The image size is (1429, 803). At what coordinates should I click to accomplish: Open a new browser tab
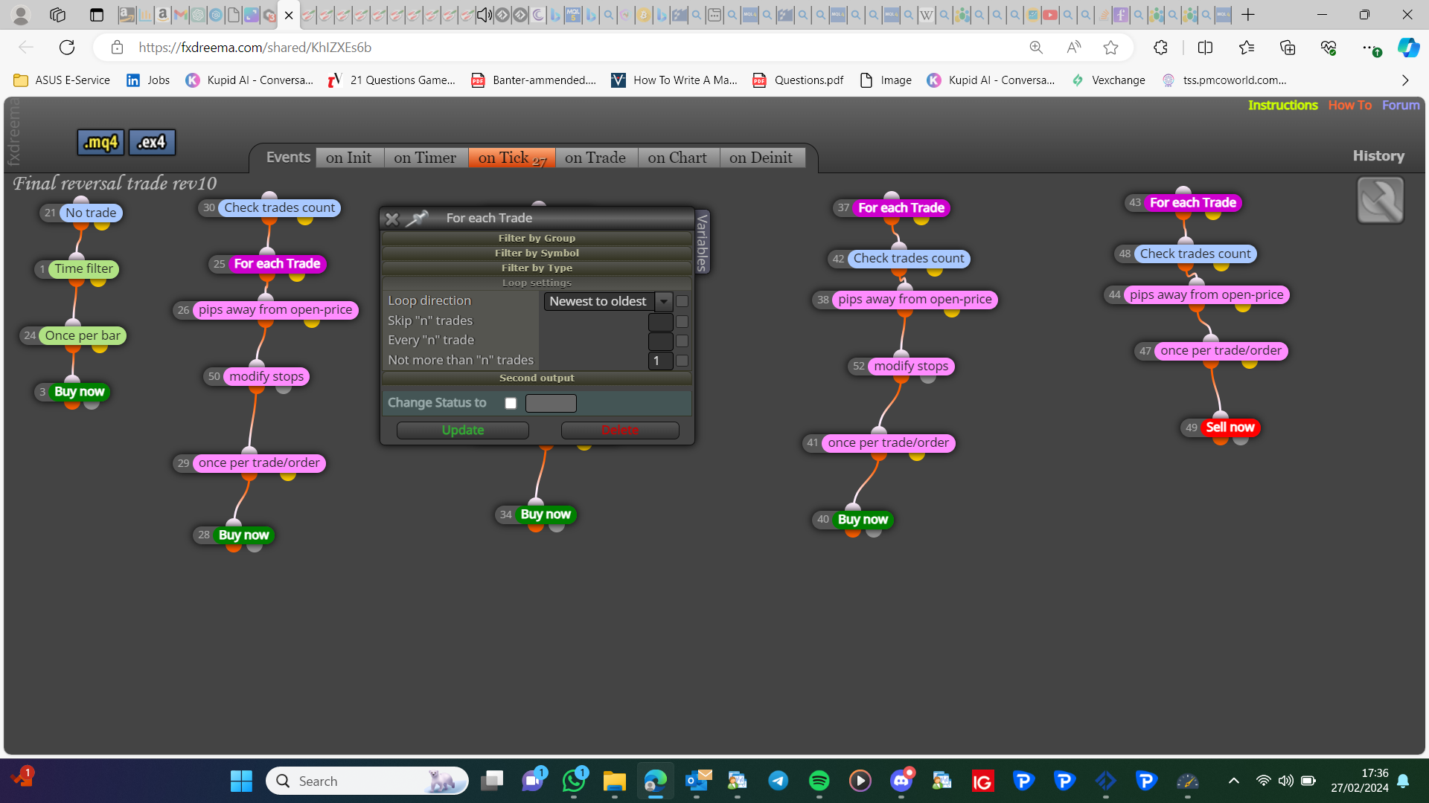click(1248, 15)
